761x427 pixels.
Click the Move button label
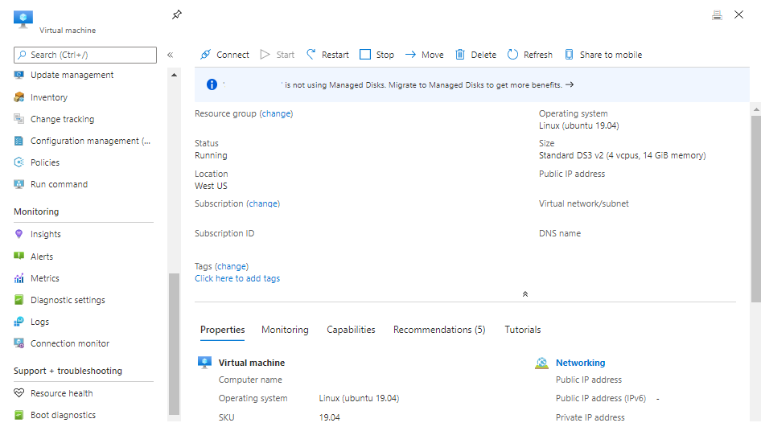[x=433, y=55]
